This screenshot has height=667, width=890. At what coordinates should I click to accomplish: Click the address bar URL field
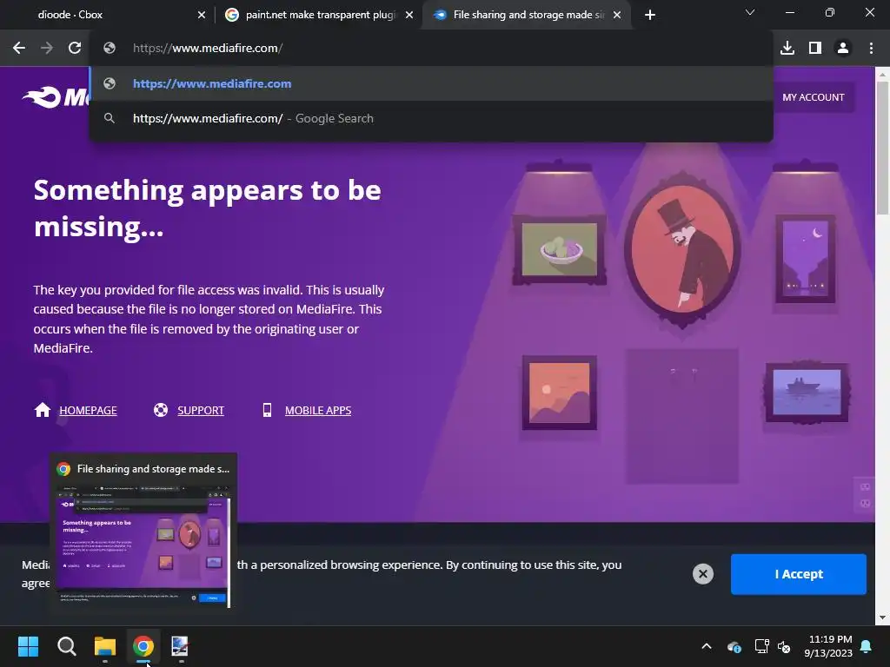point(431,49)
